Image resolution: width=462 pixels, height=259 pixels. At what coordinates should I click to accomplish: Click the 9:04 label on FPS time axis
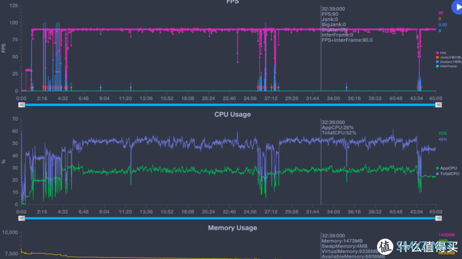pyautogui.click(x=105, y=98)
